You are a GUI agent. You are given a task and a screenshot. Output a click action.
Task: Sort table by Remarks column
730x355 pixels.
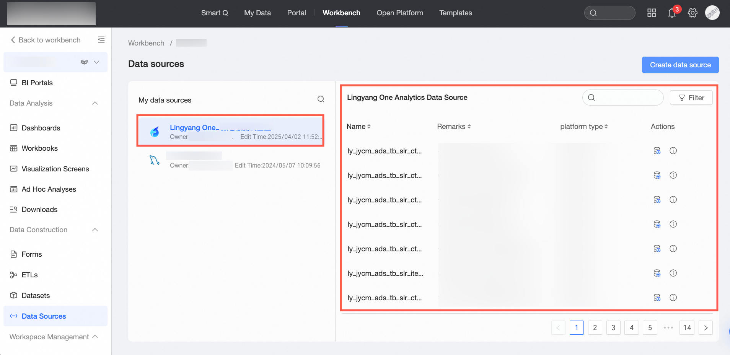click(x=454, y=127)
